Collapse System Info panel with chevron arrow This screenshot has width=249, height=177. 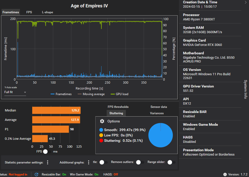pos(245,2)
